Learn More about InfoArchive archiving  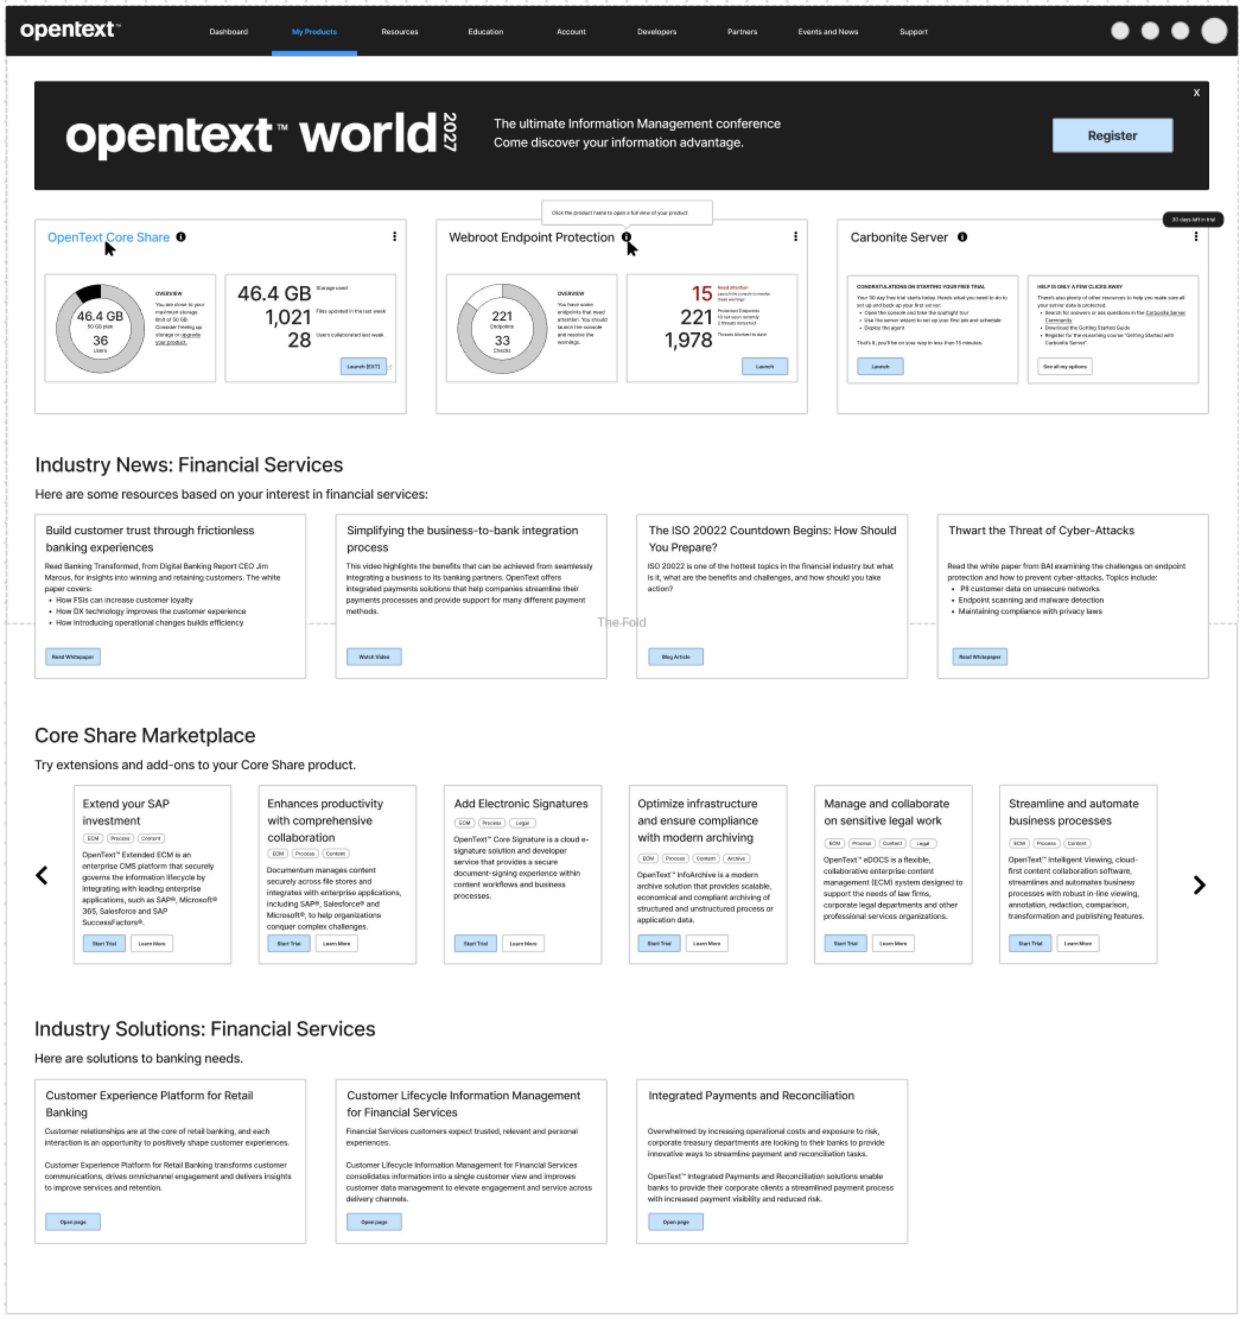707,943
